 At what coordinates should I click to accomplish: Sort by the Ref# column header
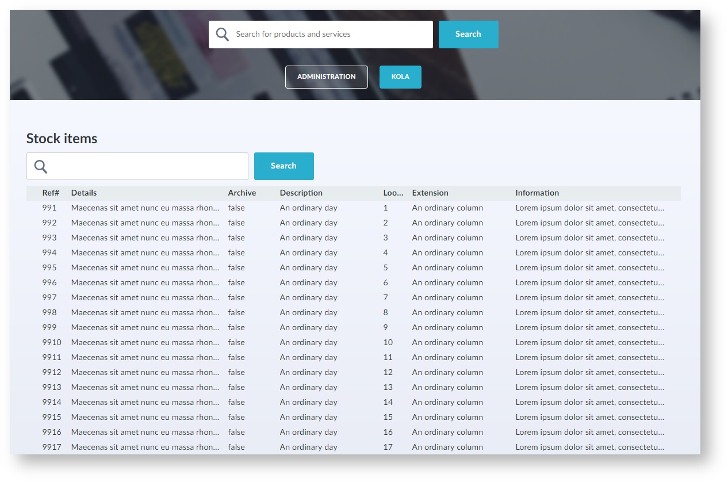[x=51, y=193]
